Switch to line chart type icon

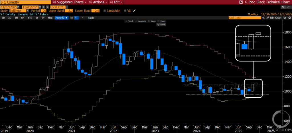72,18
